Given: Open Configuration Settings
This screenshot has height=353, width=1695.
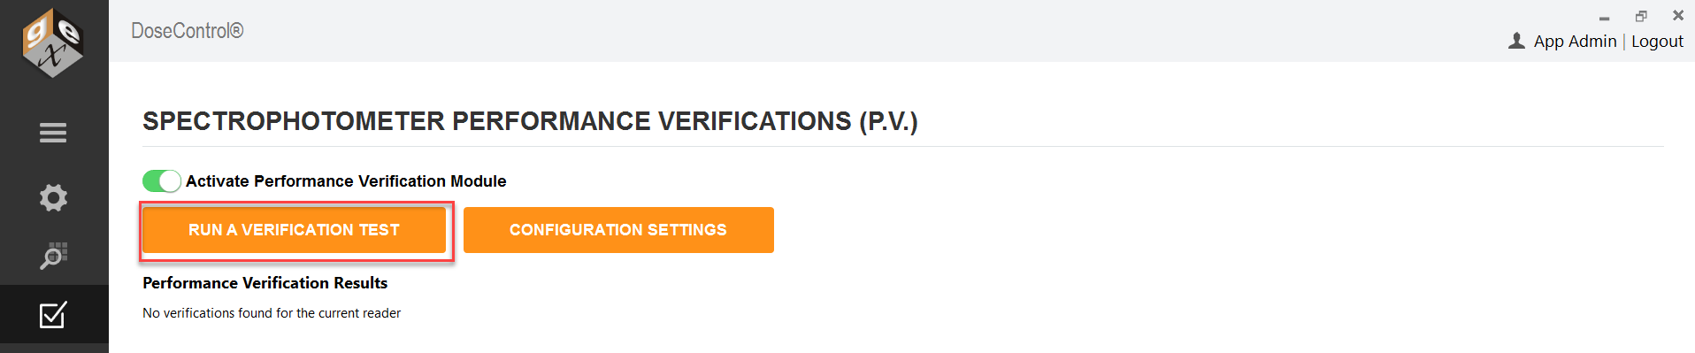Looking at the screenshot, I should coord(618,230).
